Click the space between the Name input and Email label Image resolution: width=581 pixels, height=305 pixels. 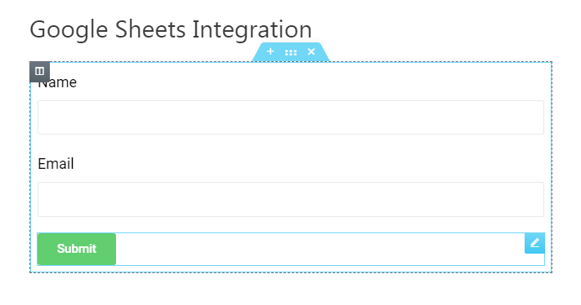click(291, 145)
